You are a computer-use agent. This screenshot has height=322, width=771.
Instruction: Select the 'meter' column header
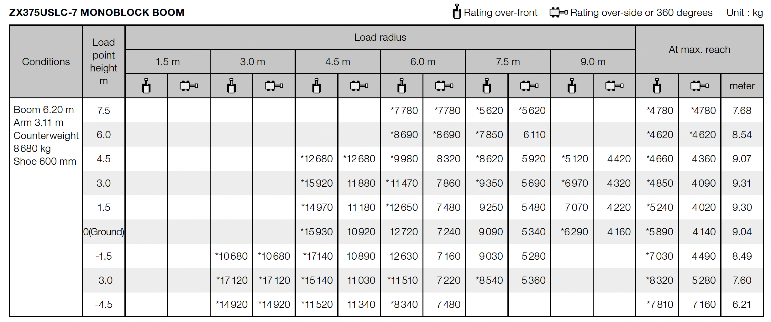click(x=742, y=86)
